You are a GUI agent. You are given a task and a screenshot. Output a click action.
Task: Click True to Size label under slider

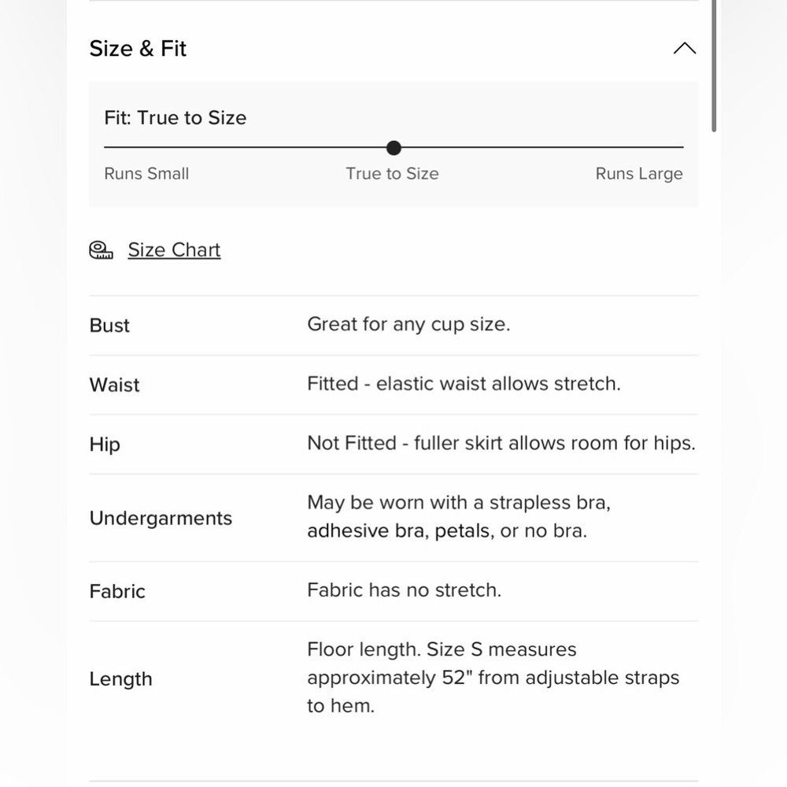pos(393,174)
